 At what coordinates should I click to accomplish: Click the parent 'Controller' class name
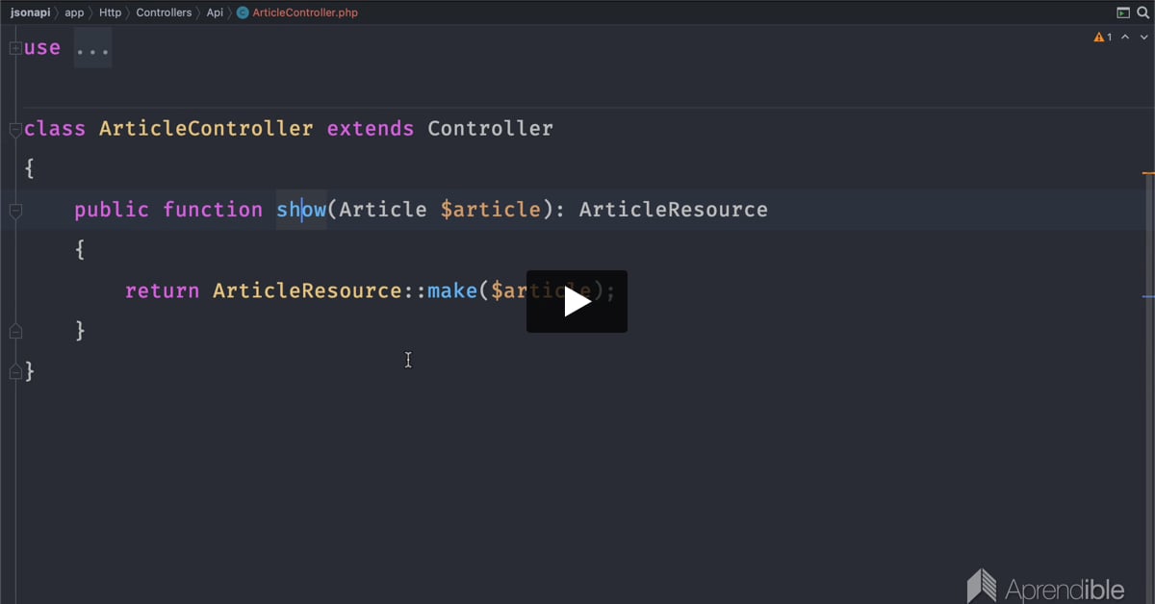[x=491, y=128]
